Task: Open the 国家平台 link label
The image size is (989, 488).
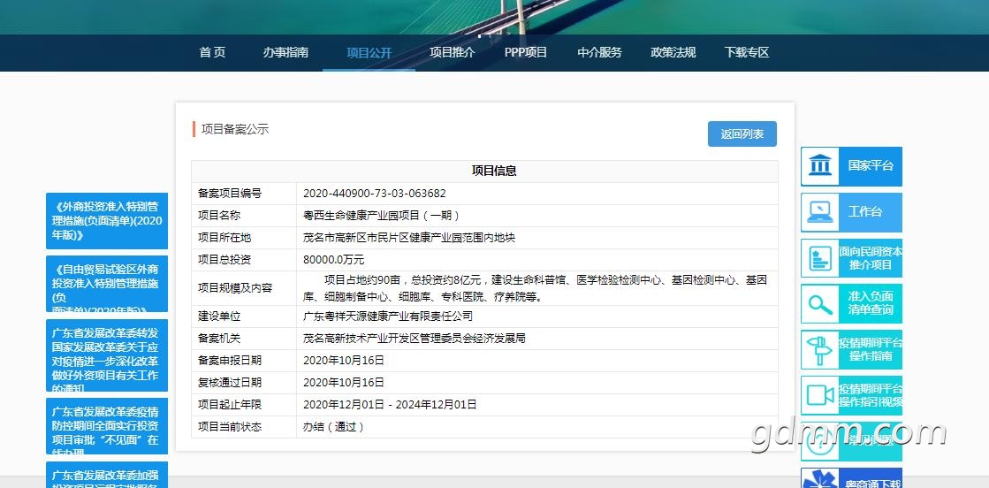Action: point(871,165)
